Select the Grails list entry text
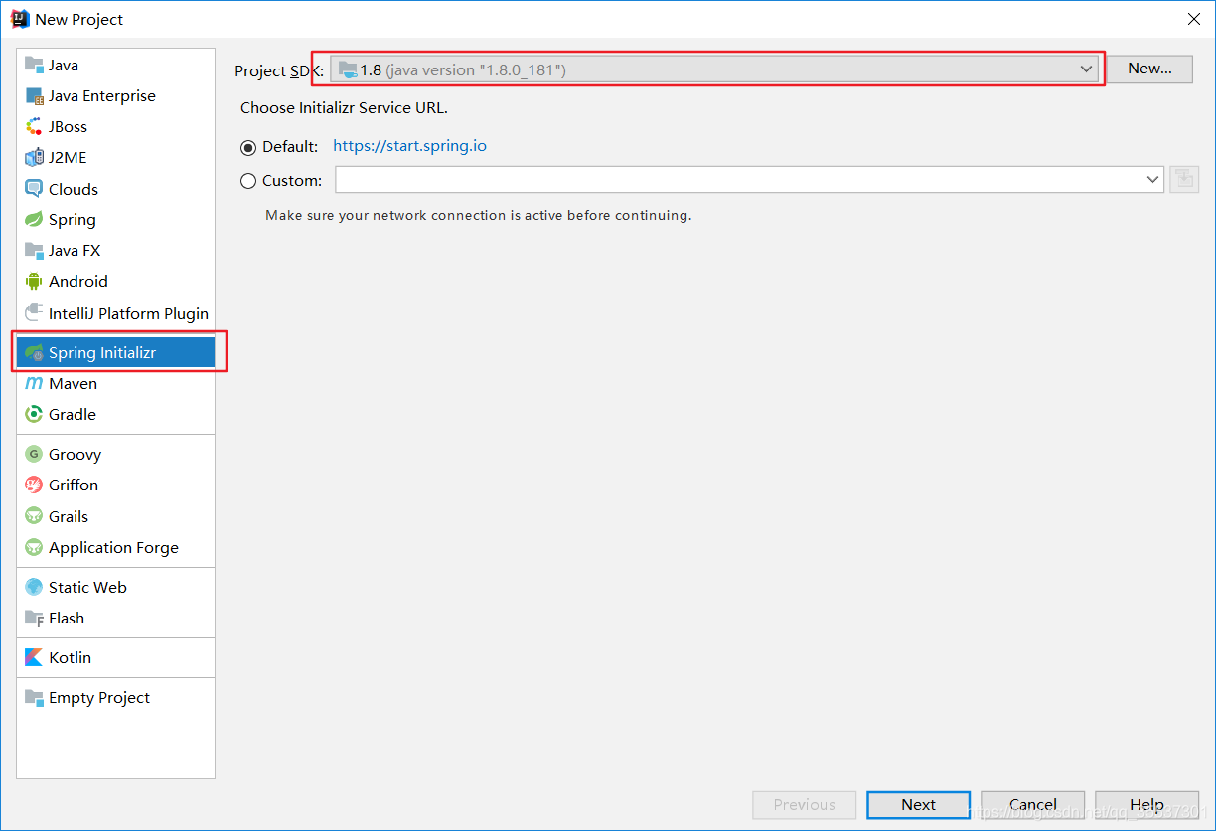The width and height of the screenshot is (1216, 831). pyautogui.click(x=69, y=516)
